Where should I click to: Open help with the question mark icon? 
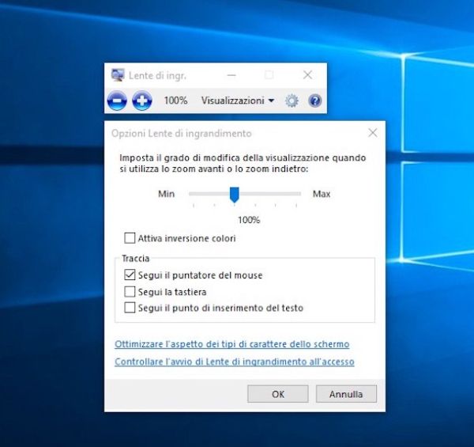pos(314,101)
